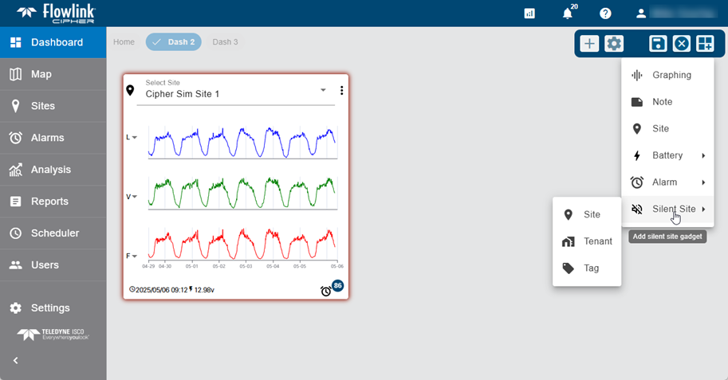Click the add gadget plus icon
This screenshot has height=380, width=728.
[588, 44]
